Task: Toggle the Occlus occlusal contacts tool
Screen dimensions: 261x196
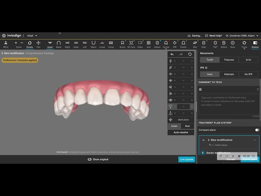Action: pyautogui.click(x=166, y=45)
